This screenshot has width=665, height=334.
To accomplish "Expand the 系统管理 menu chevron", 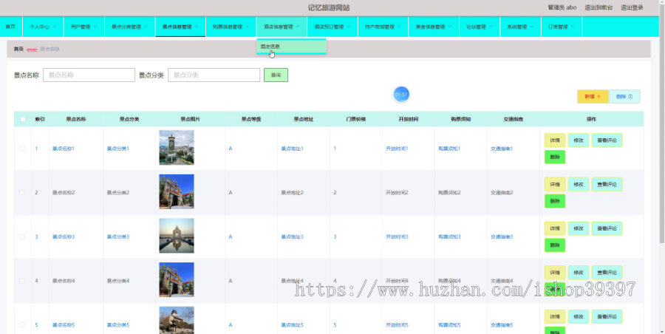I will (x=531, y=27).
